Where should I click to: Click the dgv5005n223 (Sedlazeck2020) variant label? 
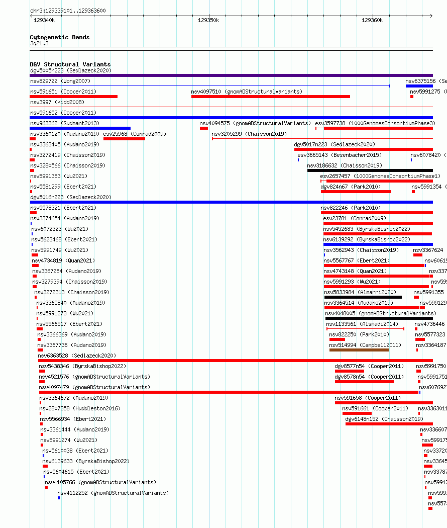(x=71, y=70)
